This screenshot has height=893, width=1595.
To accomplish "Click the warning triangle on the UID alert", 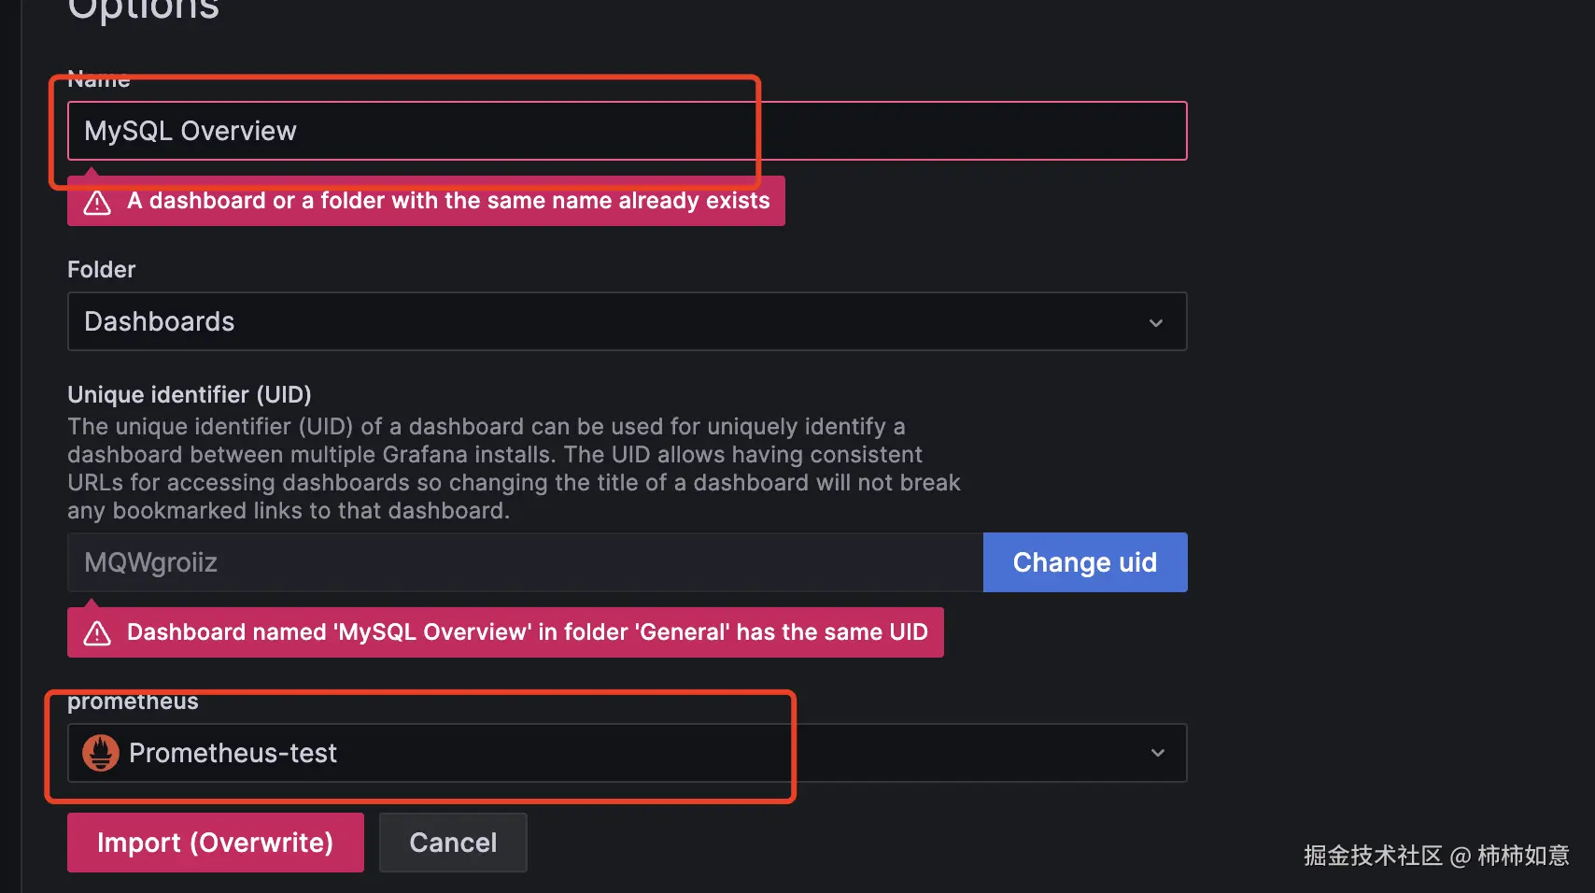I will coord(96,631).
